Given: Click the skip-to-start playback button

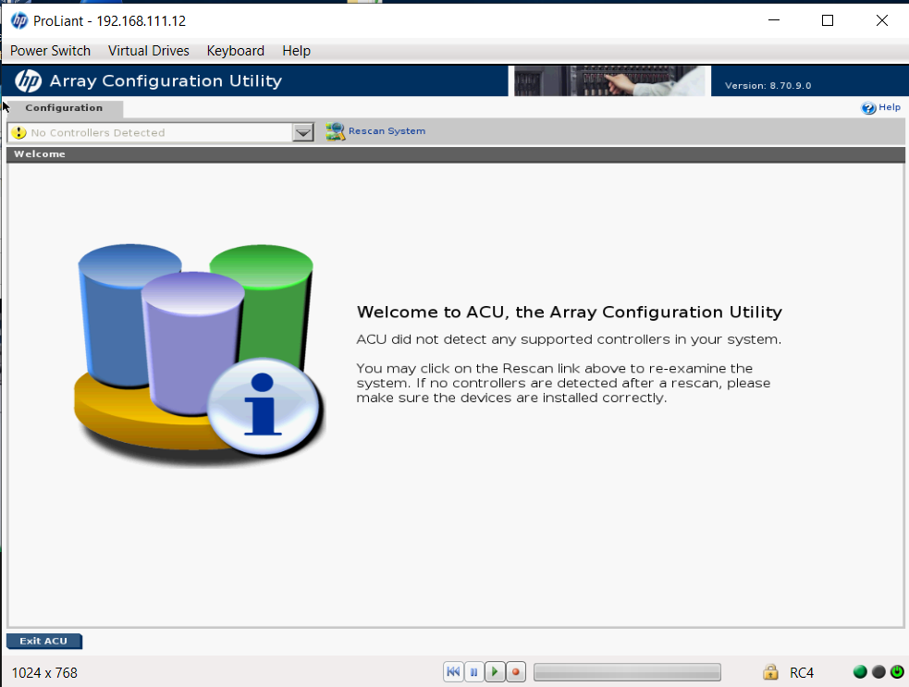Looking at the screenshot, I should point(453,672).
